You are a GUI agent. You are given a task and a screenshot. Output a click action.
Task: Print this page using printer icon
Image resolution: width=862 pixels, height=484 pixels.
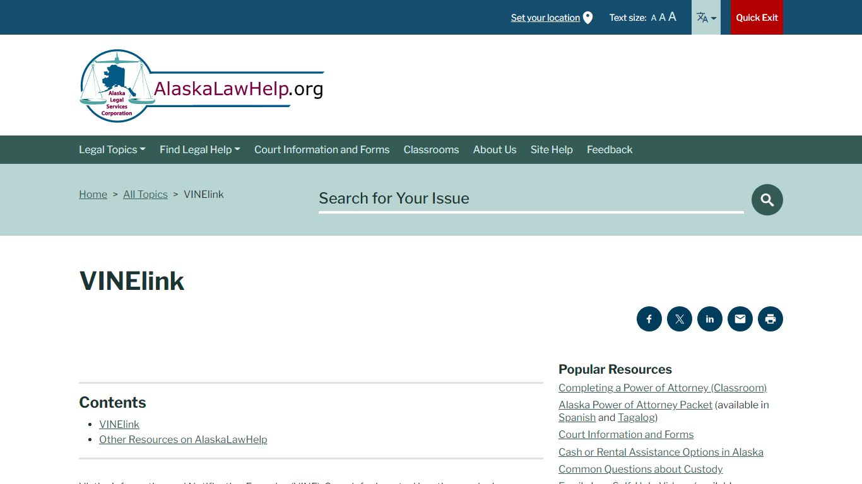pyautogui.click(x=770, y=319)
